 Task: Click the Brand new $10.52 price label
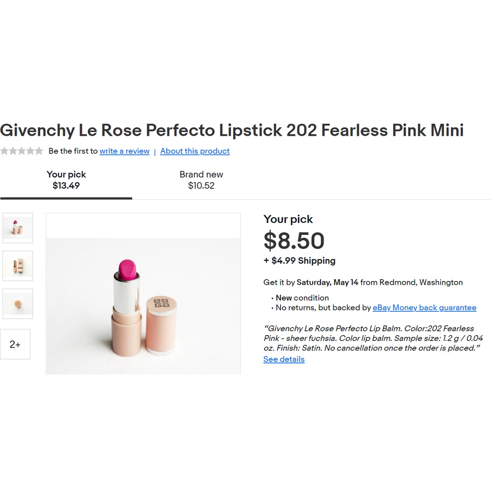(x=201, y=186)
